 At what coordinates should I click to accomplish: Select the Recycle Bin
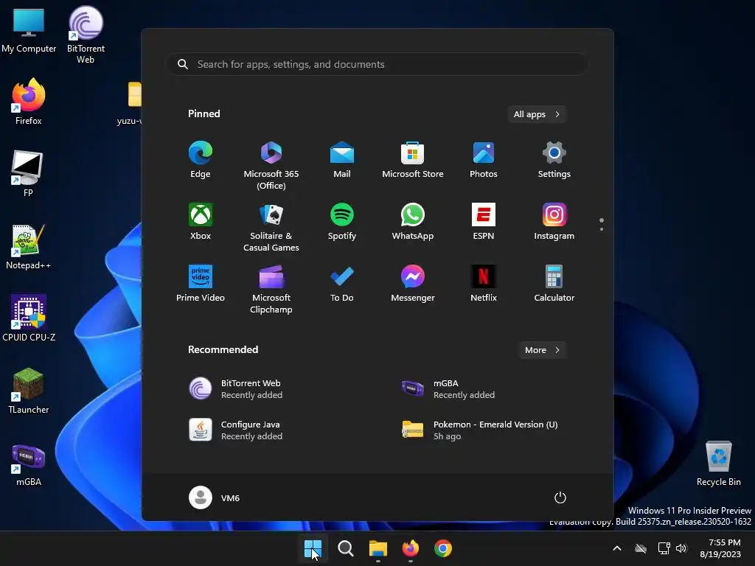[718, 463]
